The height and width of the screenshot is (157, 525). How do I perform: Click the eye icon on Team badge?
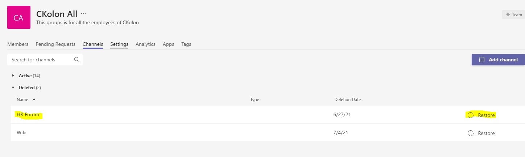coord(508,15)
